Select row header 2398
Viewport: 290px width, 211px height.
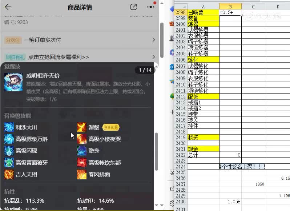[x=181, y=12]
